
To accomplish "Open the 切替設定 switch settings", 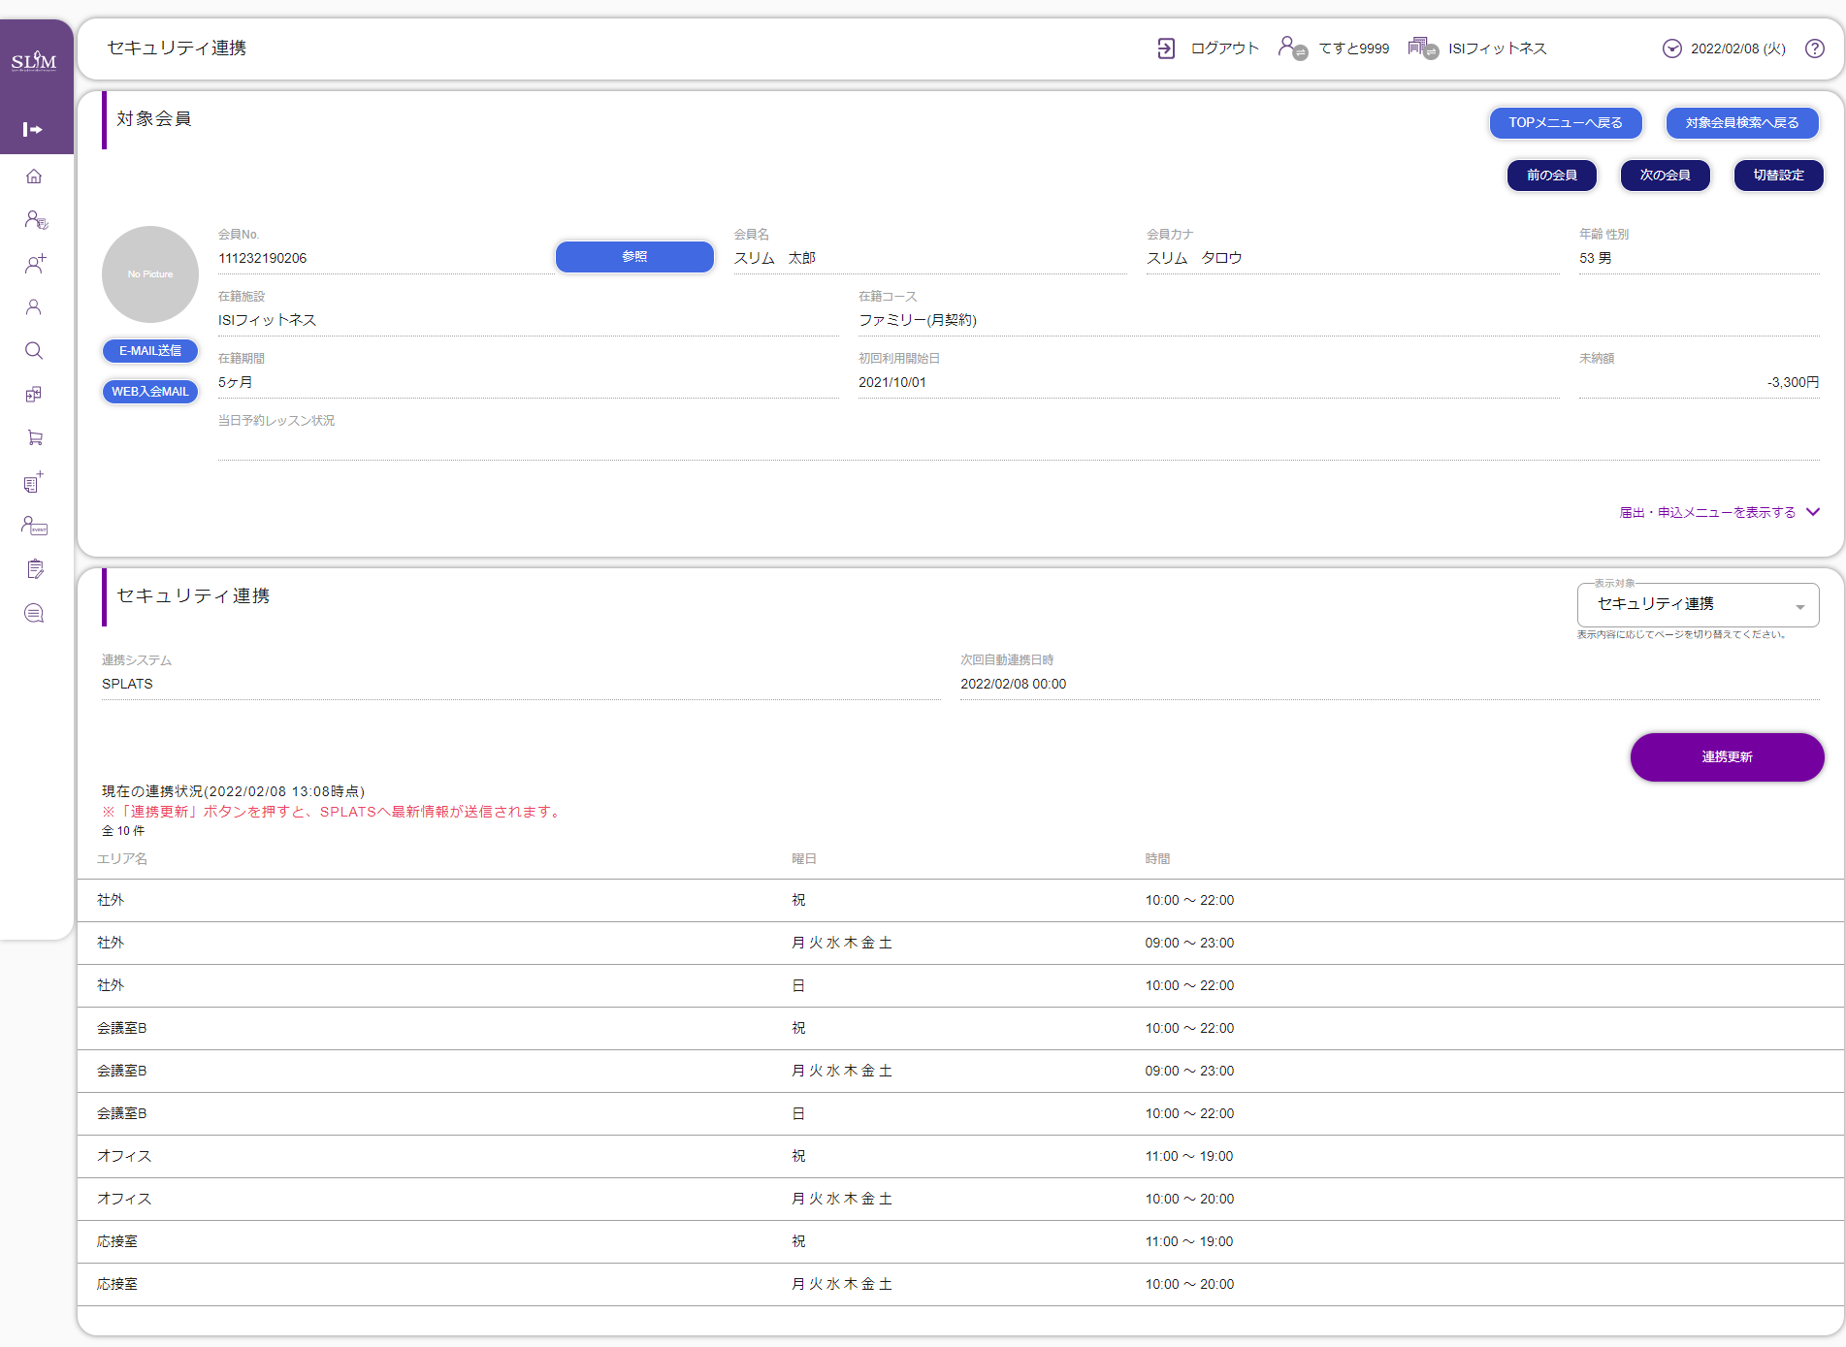I will [1779, 176].
